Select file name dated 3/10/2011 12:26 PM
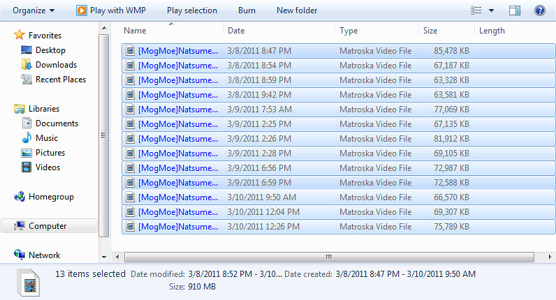This screenshot has height=300, width=556. (x=178, y=226)
